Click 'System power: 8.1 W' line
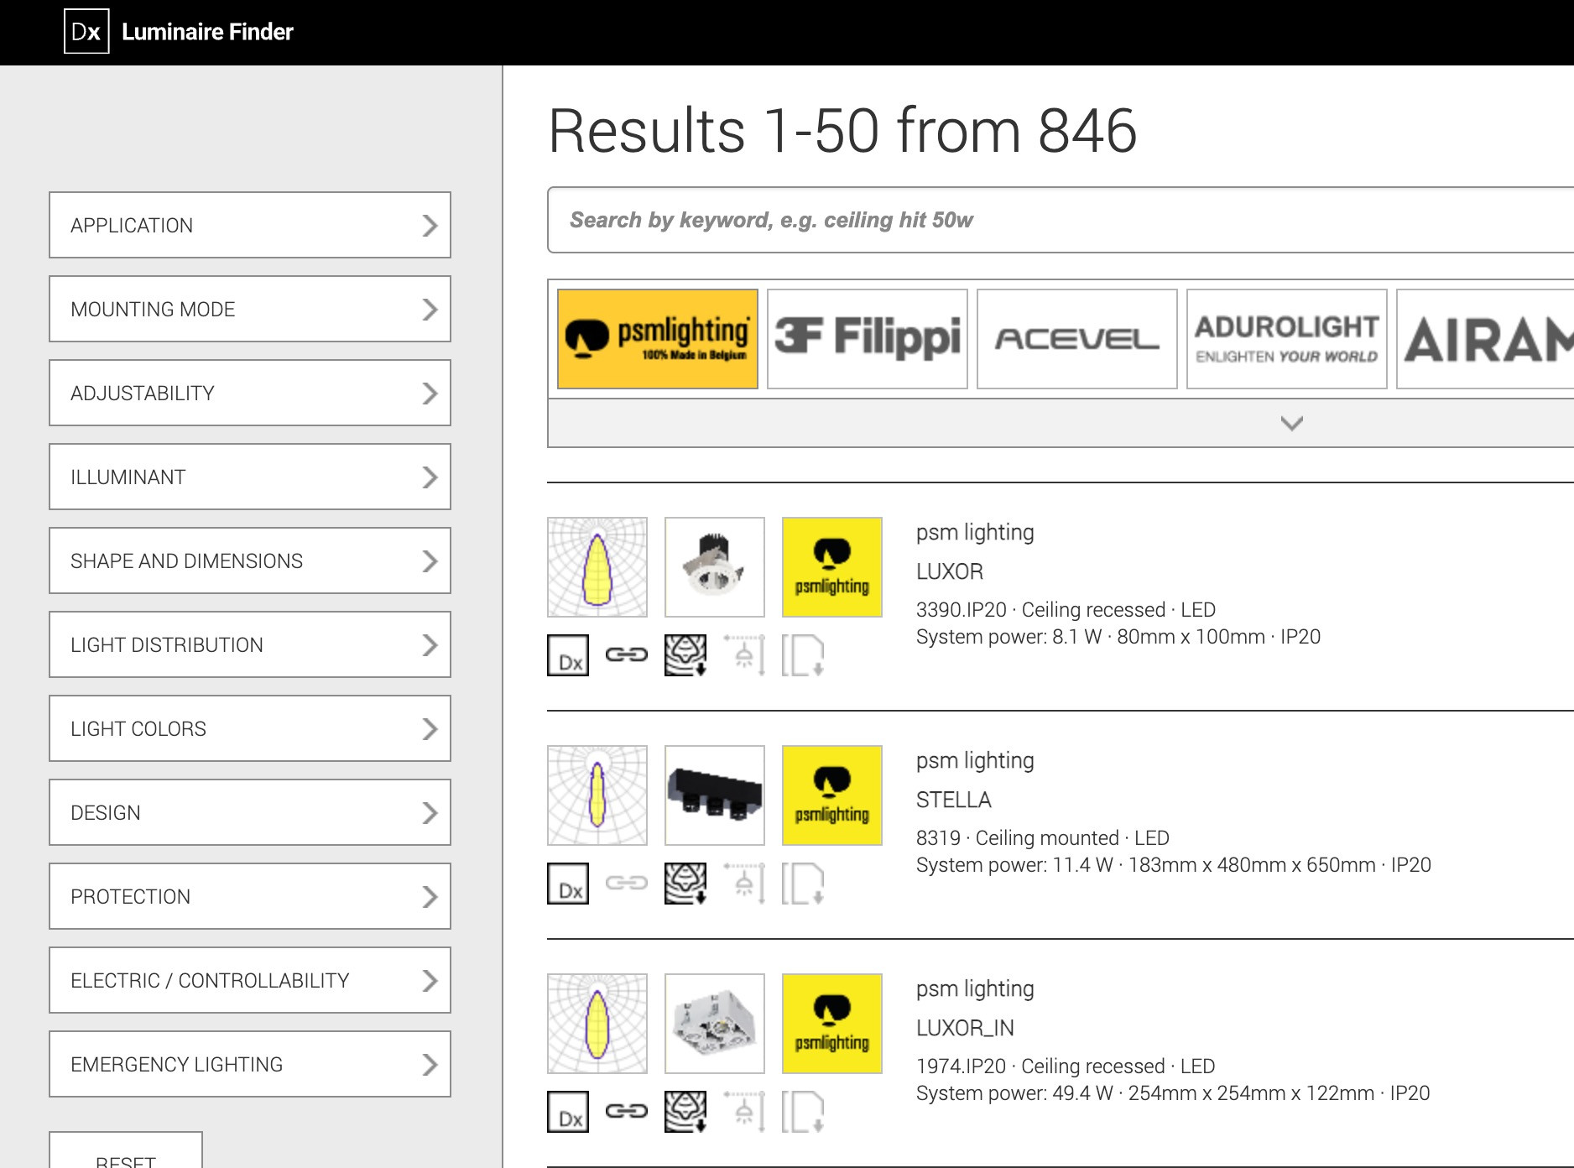1574x1168 pixels. 1118,637
